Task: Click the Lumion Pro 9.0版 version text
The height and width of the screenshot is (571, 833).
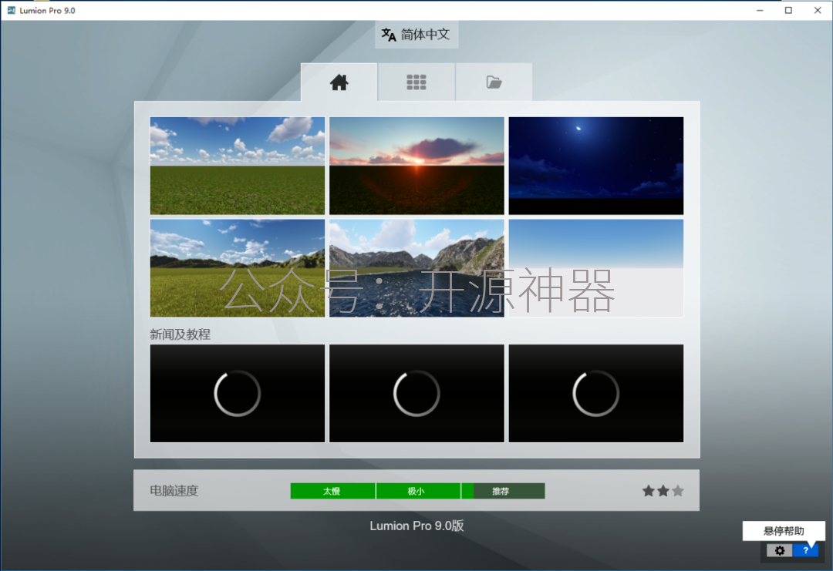Action: [x=416, y=526]
